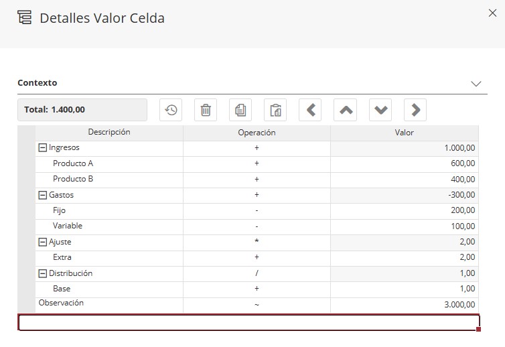
Task: Collapse the Gastos tree node
Action: coord(43,196)
